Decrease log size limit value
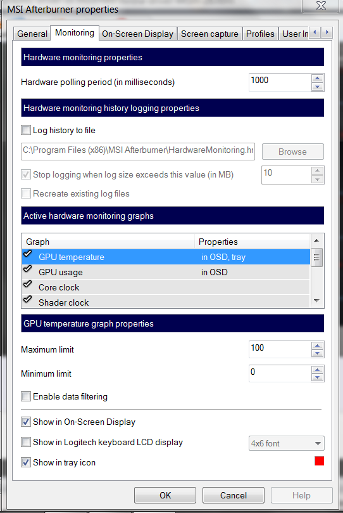The image size is (343, 513). (x=317, y=179)
